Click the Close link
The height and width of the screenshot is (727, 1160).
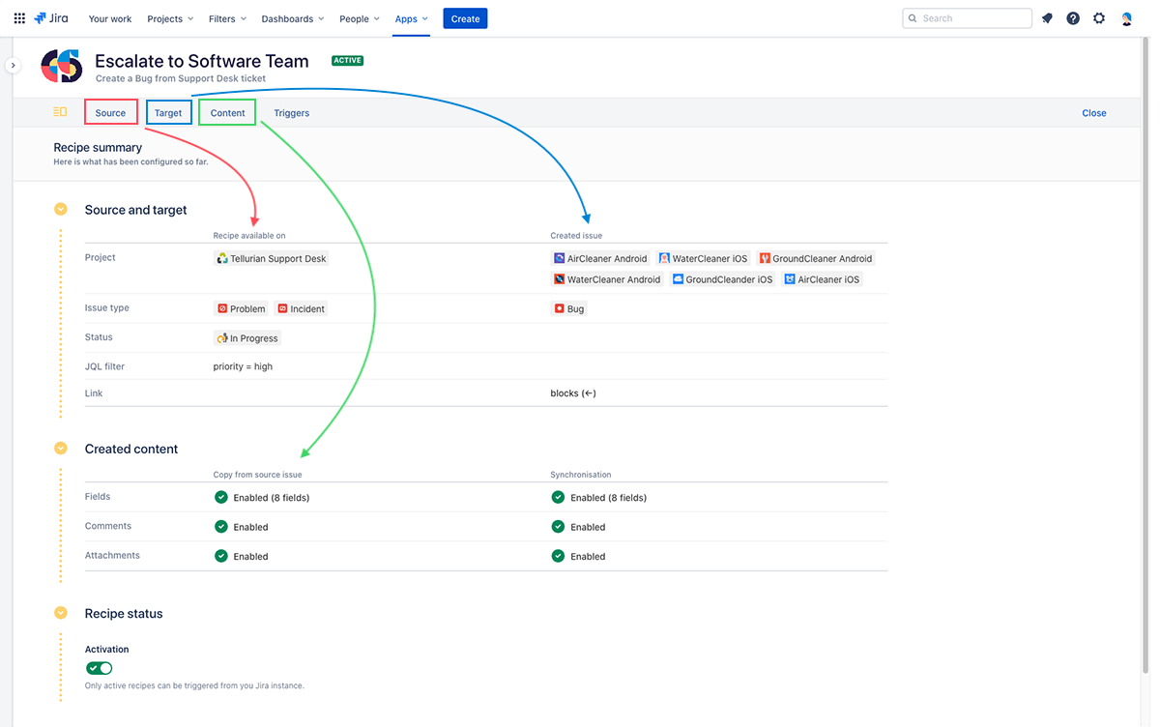(x=1093, y=113)
